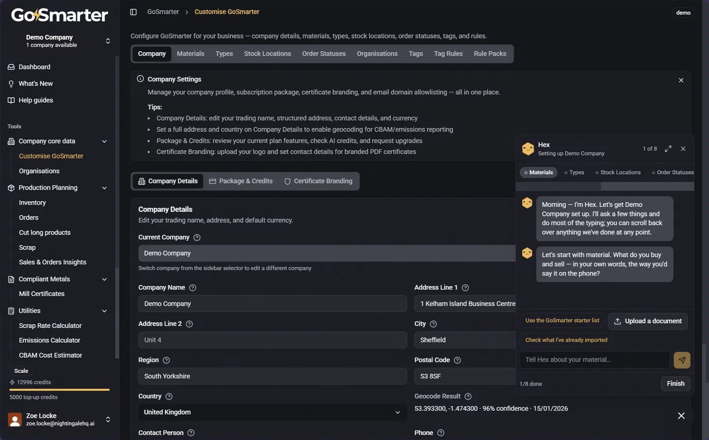The image size is (709, 440).
Task: Click help icon beside Contact Person
Action: [191, 433]
